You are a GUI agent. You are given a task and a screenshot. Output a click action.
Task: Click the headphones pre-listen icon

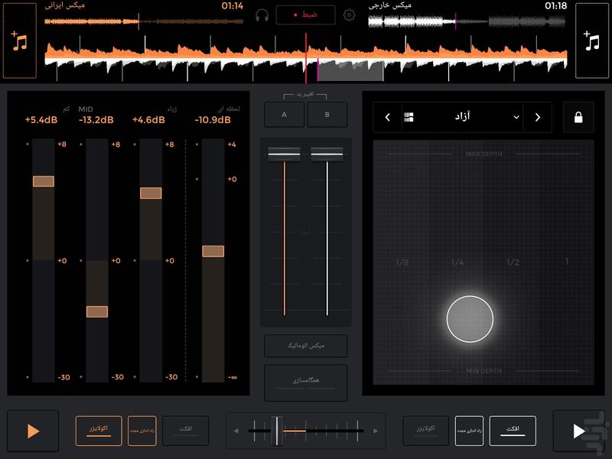coord(262,15)
